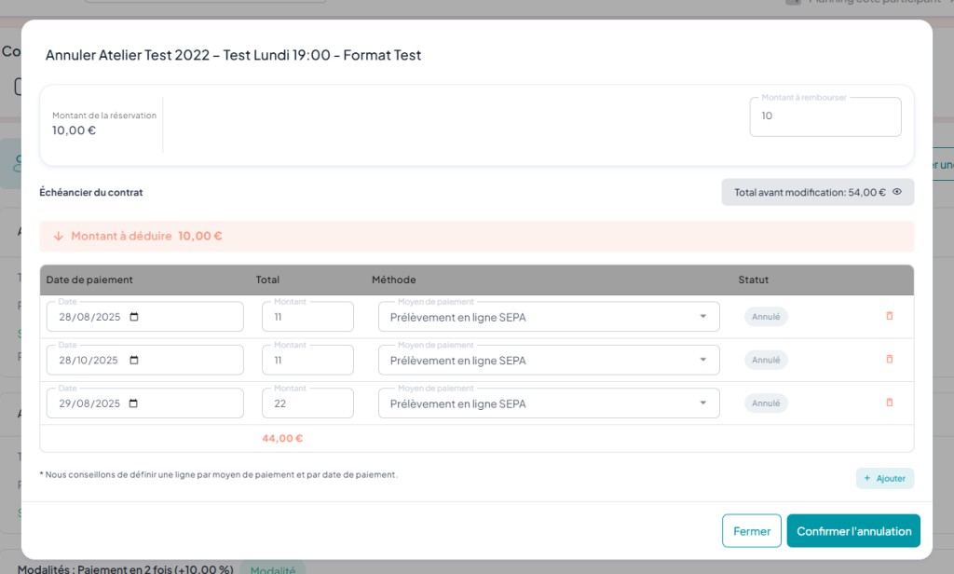
Task: Click Annulé status badge in third row
Action: [766, 403]
